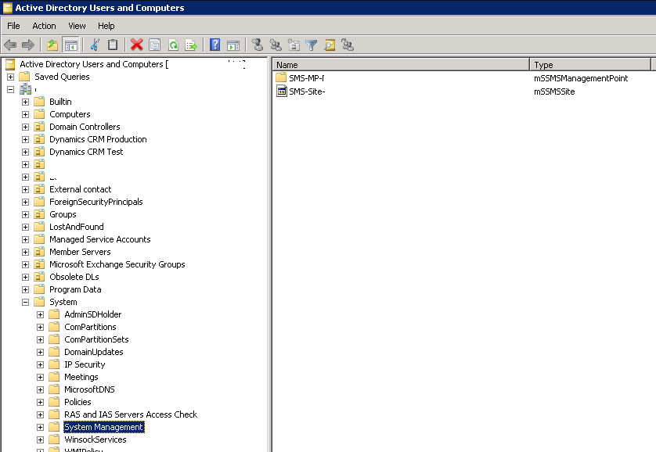Create a new group from the toolbar
Viewport: 656px width, 452px height.
click(277, 45)
